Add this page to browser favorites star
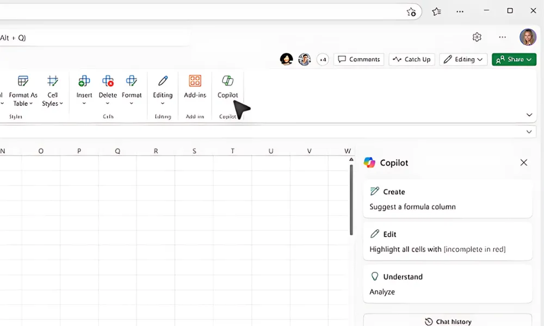The height and width of the screenshot is (326, 544). point(411,12)
